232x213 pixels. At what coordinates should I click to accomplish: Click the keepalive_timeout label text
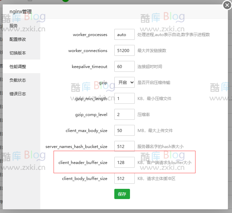[89, 67]
